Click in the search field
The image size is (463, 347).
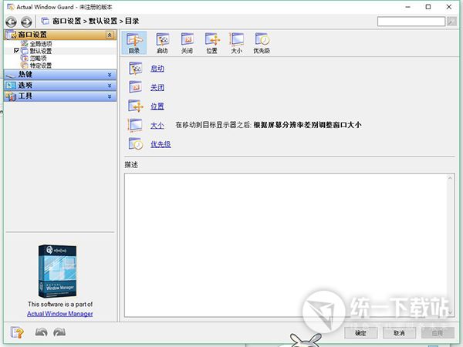click(411, 21)
